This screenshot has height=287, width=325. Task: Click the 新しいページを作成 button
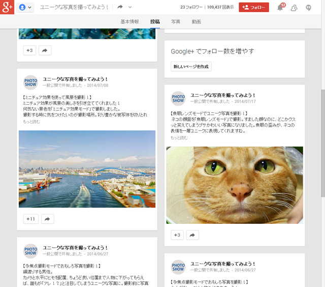(191, 67)
